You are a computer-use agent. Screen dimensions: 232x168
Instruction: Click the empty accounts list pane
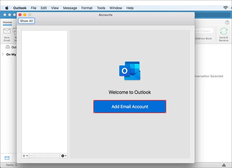tap(45, 92)
